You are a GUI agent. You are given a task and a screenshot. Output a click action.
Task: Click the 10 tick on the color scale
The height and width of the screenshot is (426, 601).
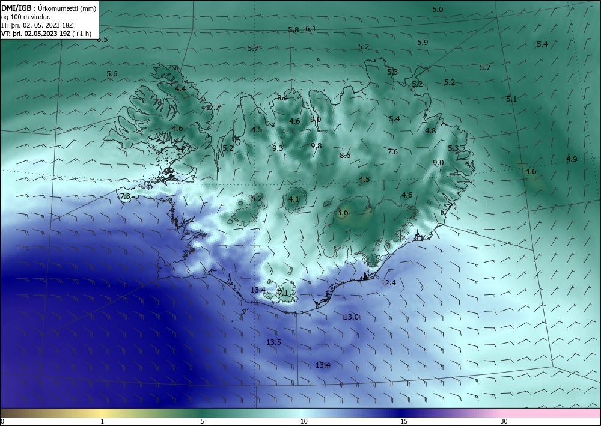[304, 421]
